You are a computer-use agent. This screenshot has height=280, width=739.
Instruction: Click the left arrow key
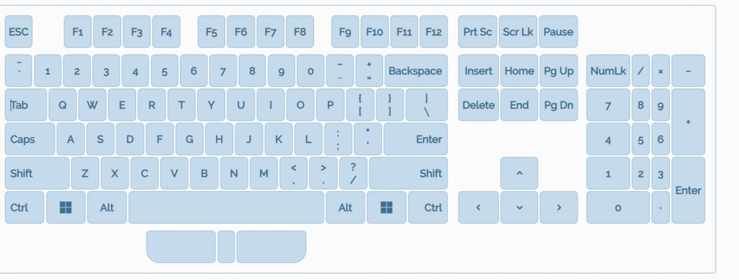pos(478,207)
